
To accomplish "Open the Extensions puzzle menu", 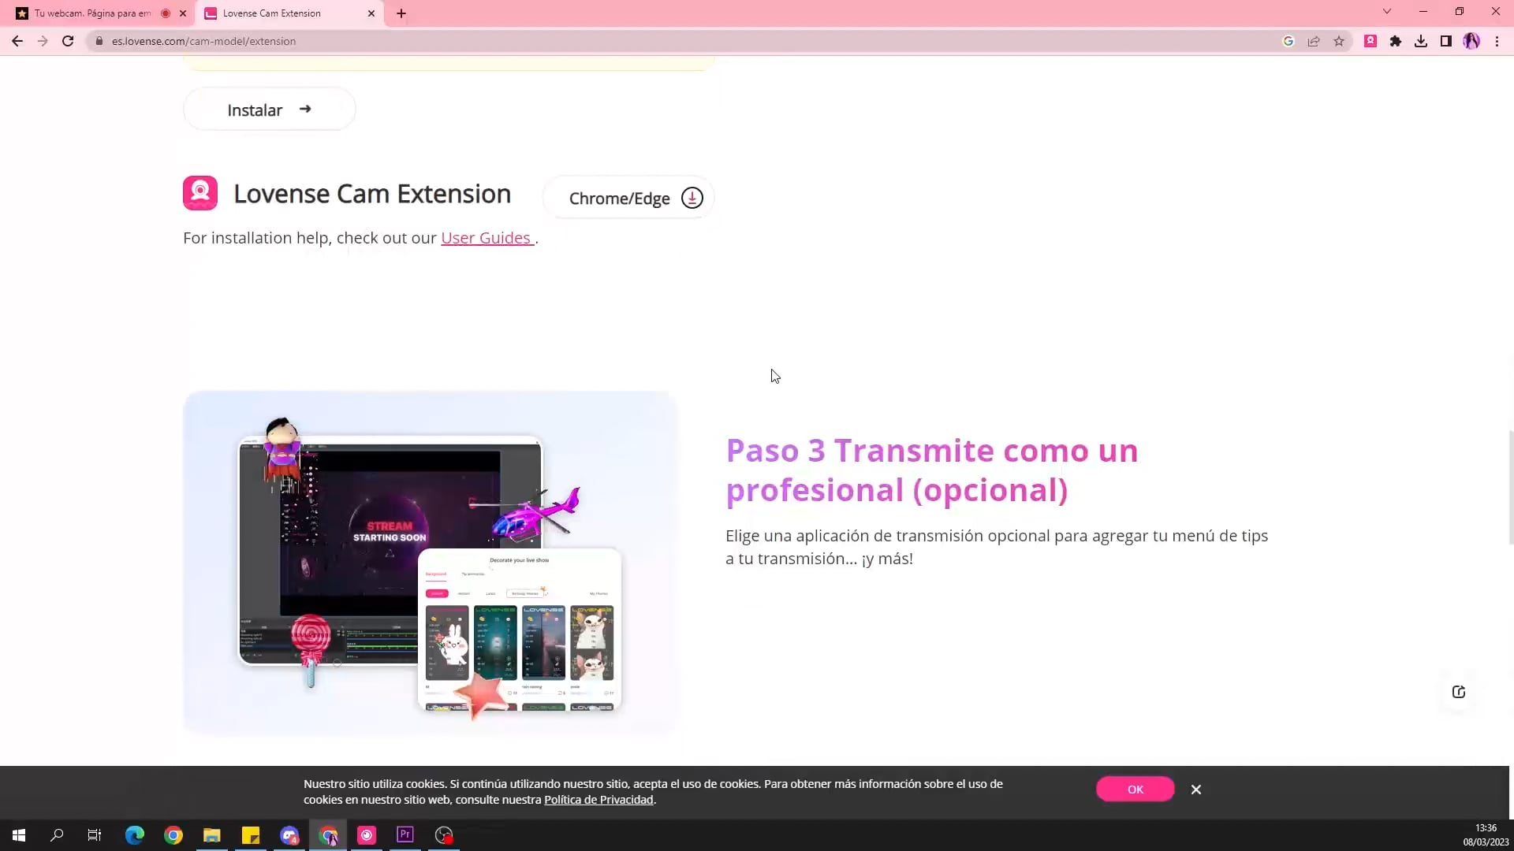I will (1396, 41).
